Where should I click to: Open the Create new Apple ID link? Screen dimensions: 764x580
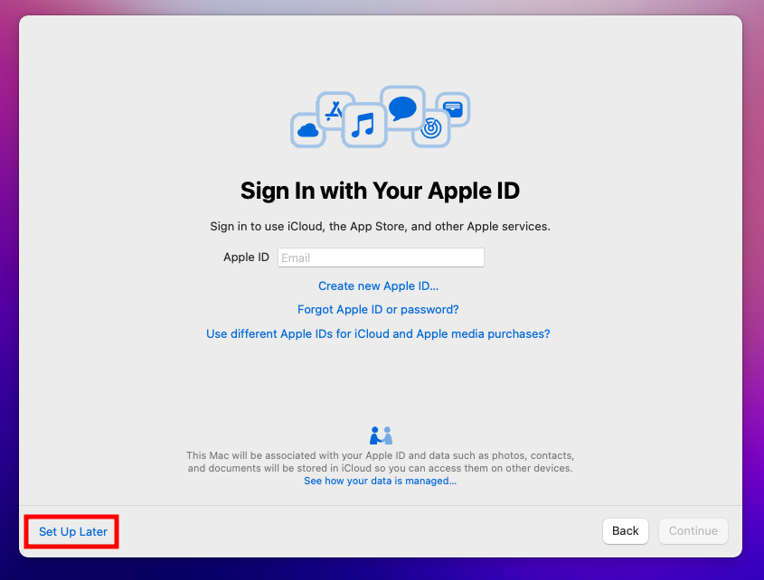tap(378, 285)
